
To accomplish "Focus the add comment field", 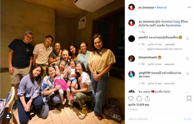I will (155, 119).
